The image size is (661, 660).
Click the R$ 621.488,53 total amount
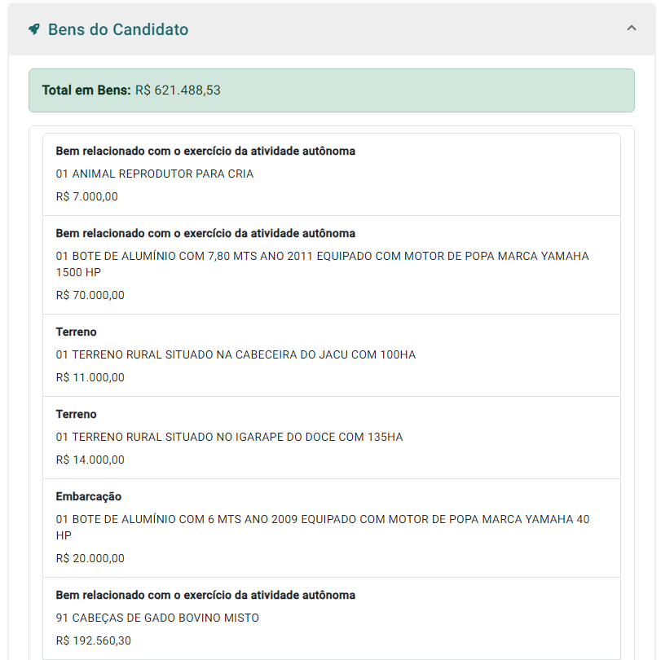(x=178, y=90)
